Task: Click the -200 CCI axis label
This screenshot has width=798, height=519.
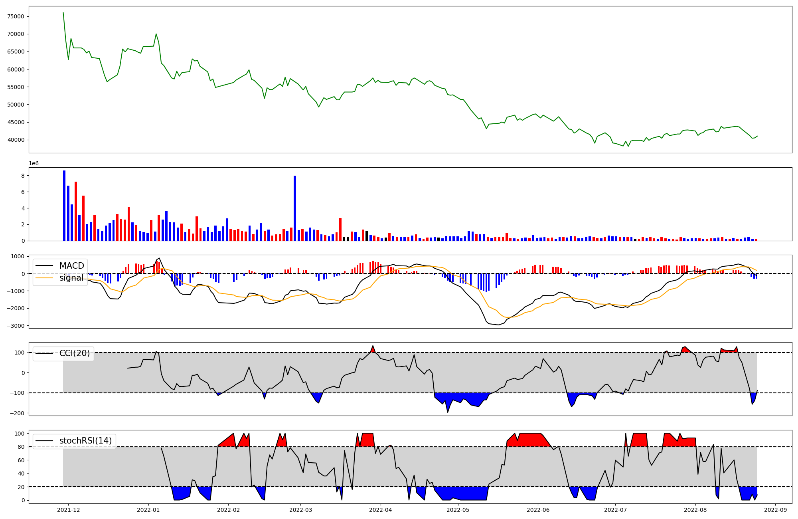Action: click(x=17, y=413)
